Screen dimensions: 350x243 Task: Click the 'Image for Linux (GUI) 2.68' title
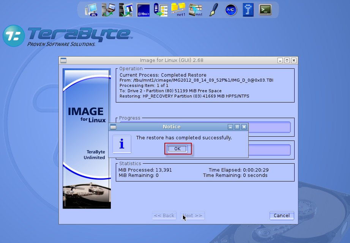pos(172,60)
